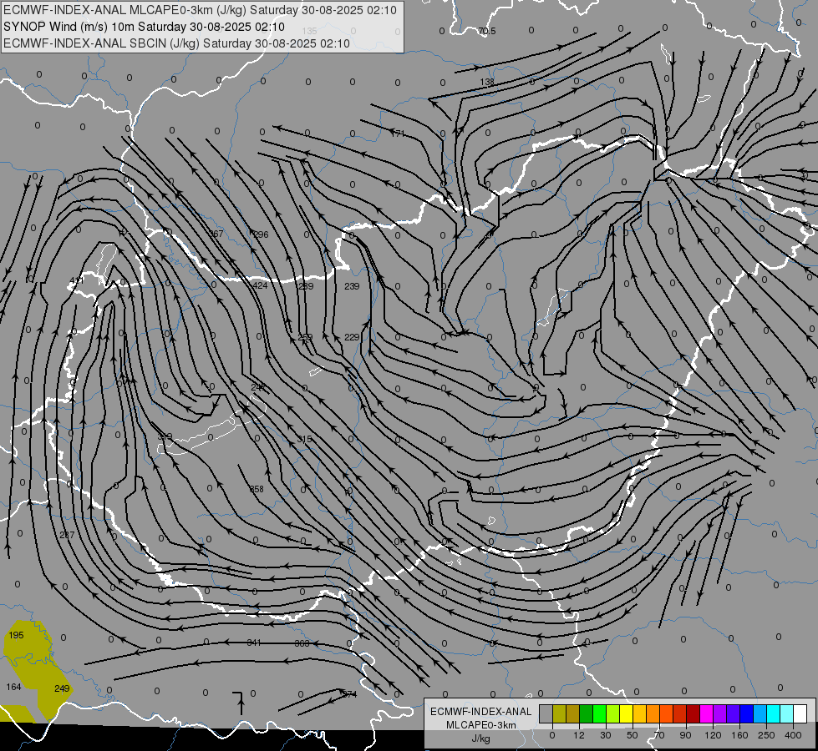Click the dark red legend swatch

point(694,713)
